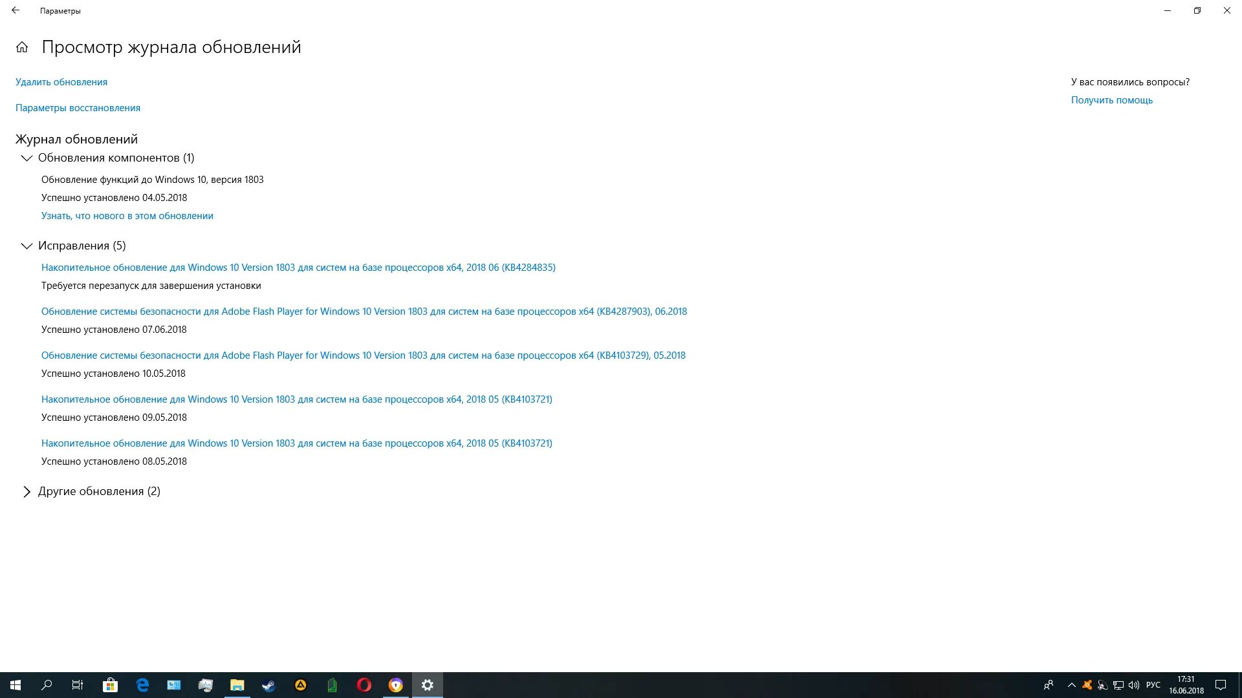The width and height of the screenshot is (1242, 698).
Task: Open Параметры восстановления link
Action: [x=78, y=108]
